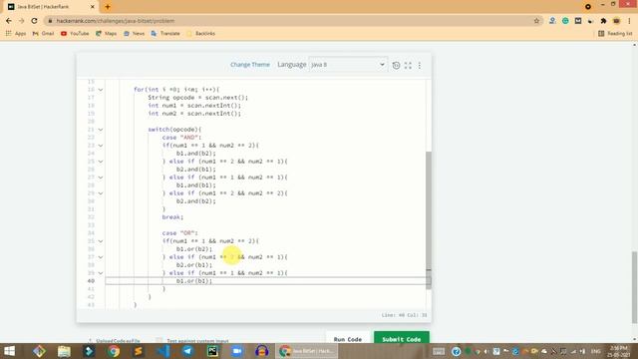Click the Chrome forward arrow
The height and width of the screenshot is (359, 638).
pyautogui.click(x=22, y=21)
